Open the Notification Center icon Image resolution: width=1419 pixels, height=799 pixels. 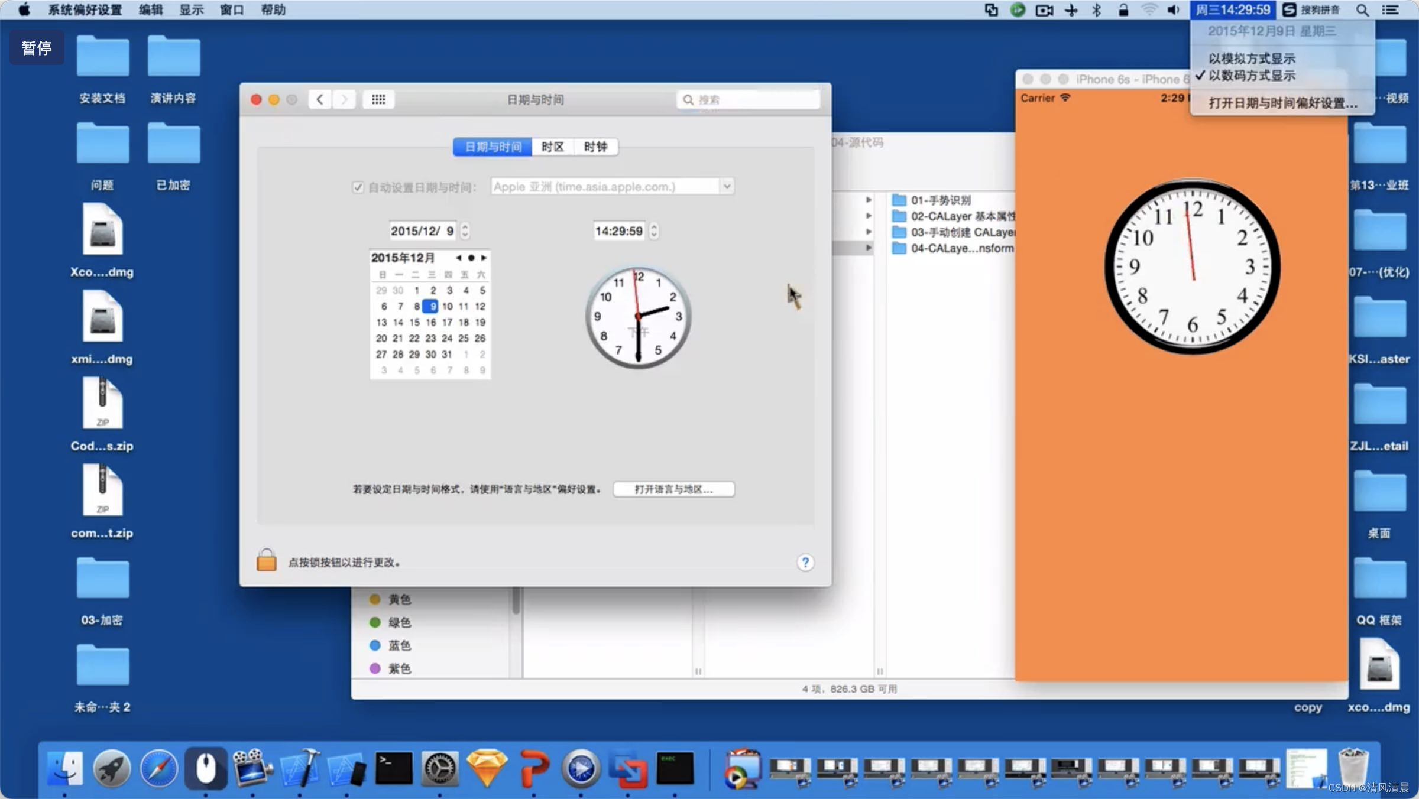[x=1390, y=9]
